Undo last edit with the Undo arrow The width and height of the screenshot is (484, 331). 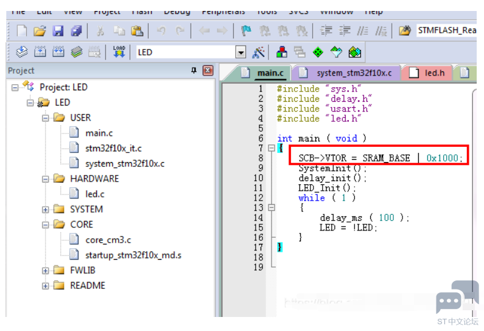[161, 30]
